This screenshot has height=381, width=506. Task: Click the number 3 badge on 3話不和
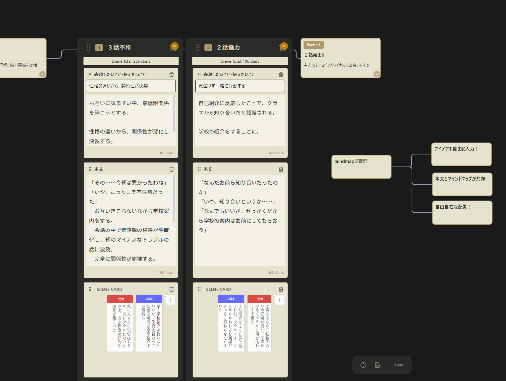click(99, 48)
